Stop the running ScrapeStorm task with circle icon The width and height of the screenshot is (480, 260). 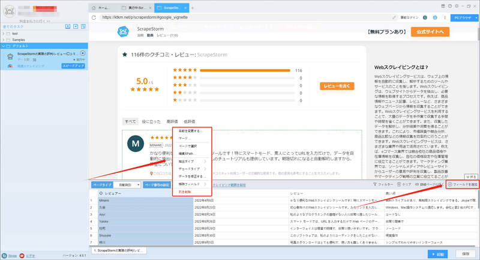pyautogui.click(x=83, y=53)
